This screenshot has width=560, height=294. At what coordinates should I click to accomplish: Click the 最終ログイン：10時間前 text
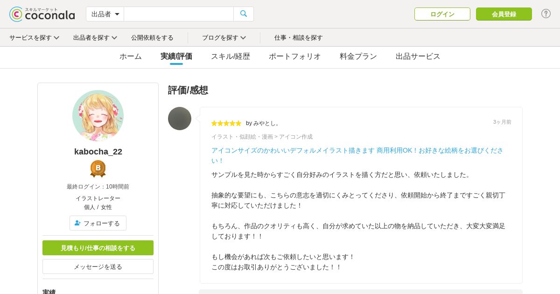(x=98, y=187)
